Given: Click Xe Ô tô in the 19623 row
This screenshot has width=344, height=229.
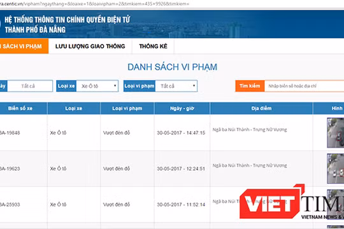Looking at the screenshot, I should tap(58, 169).
